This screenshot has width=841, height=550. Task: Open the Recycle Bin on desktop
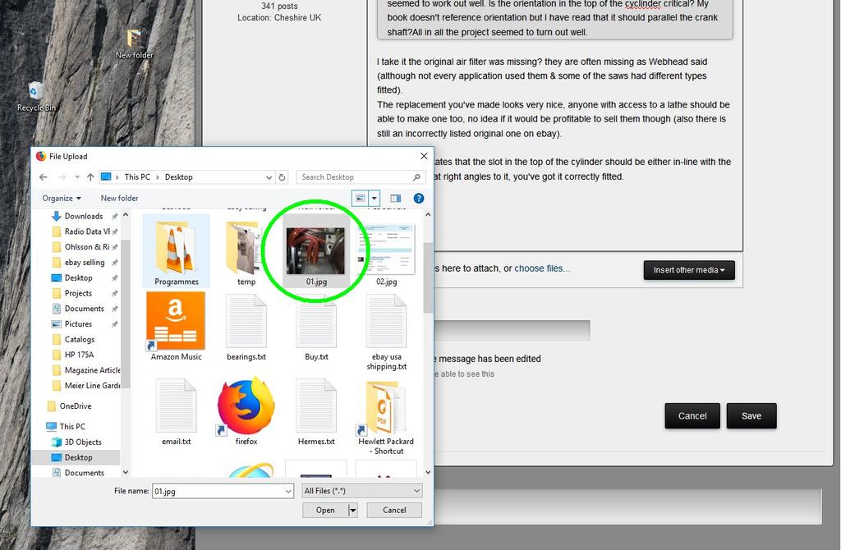(x=36, y=91)
